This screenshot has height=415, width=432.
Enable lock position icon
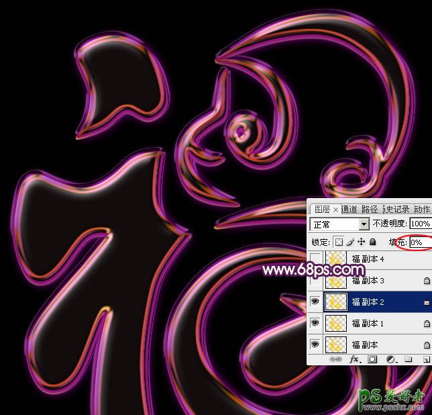[x=361, y=242]
